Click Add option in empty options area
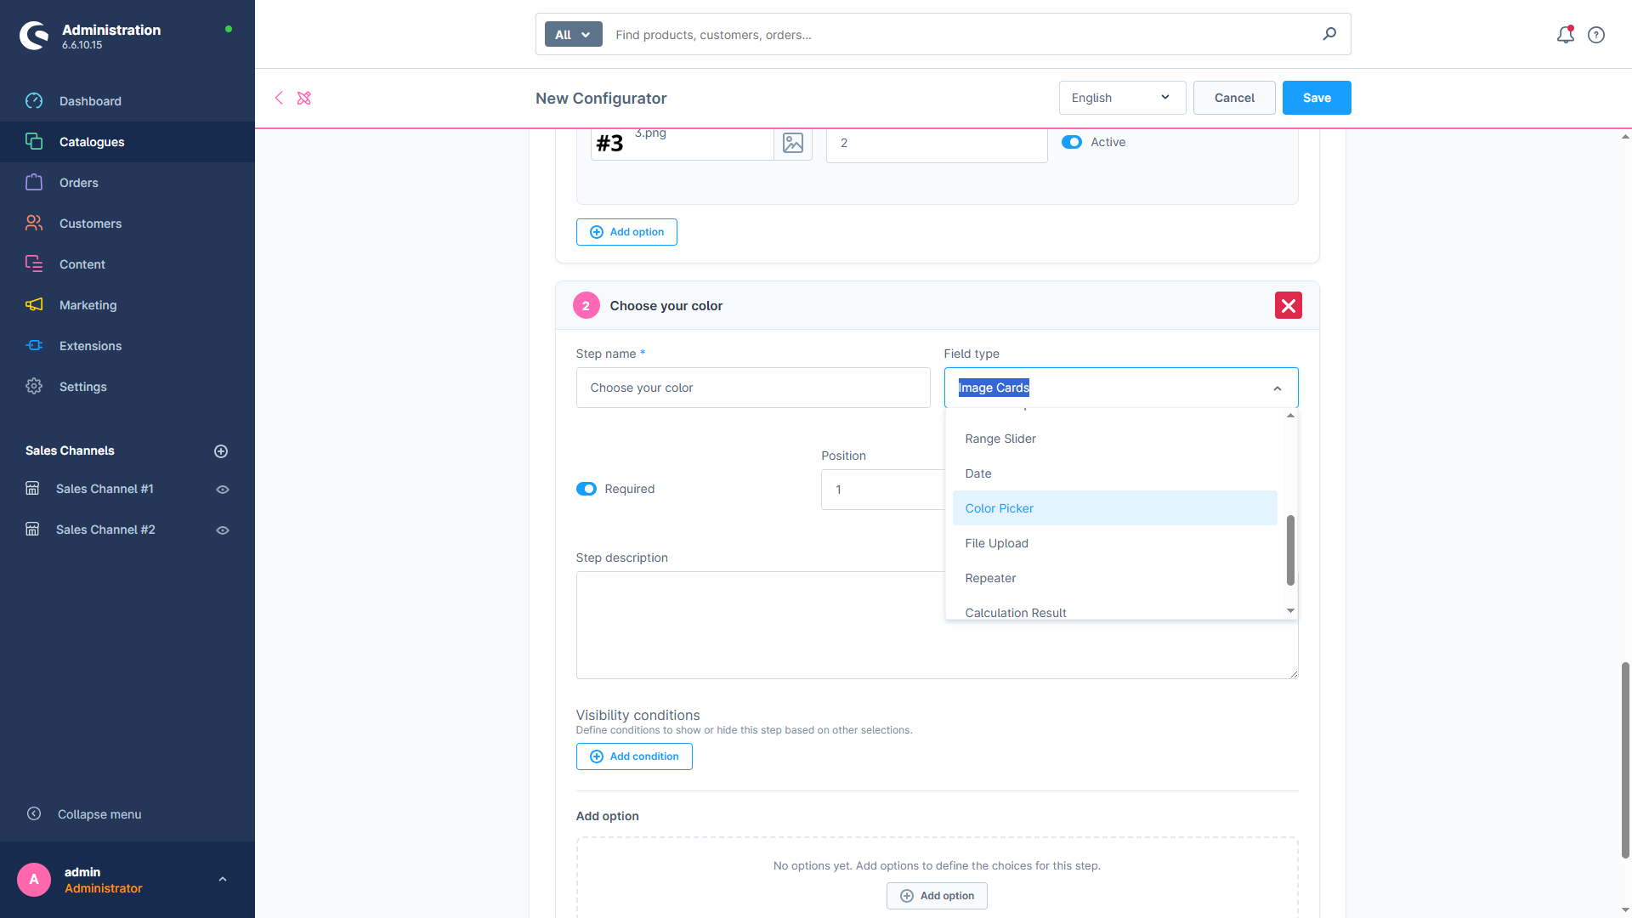1632x918 pixels. (x=937, y=896)
